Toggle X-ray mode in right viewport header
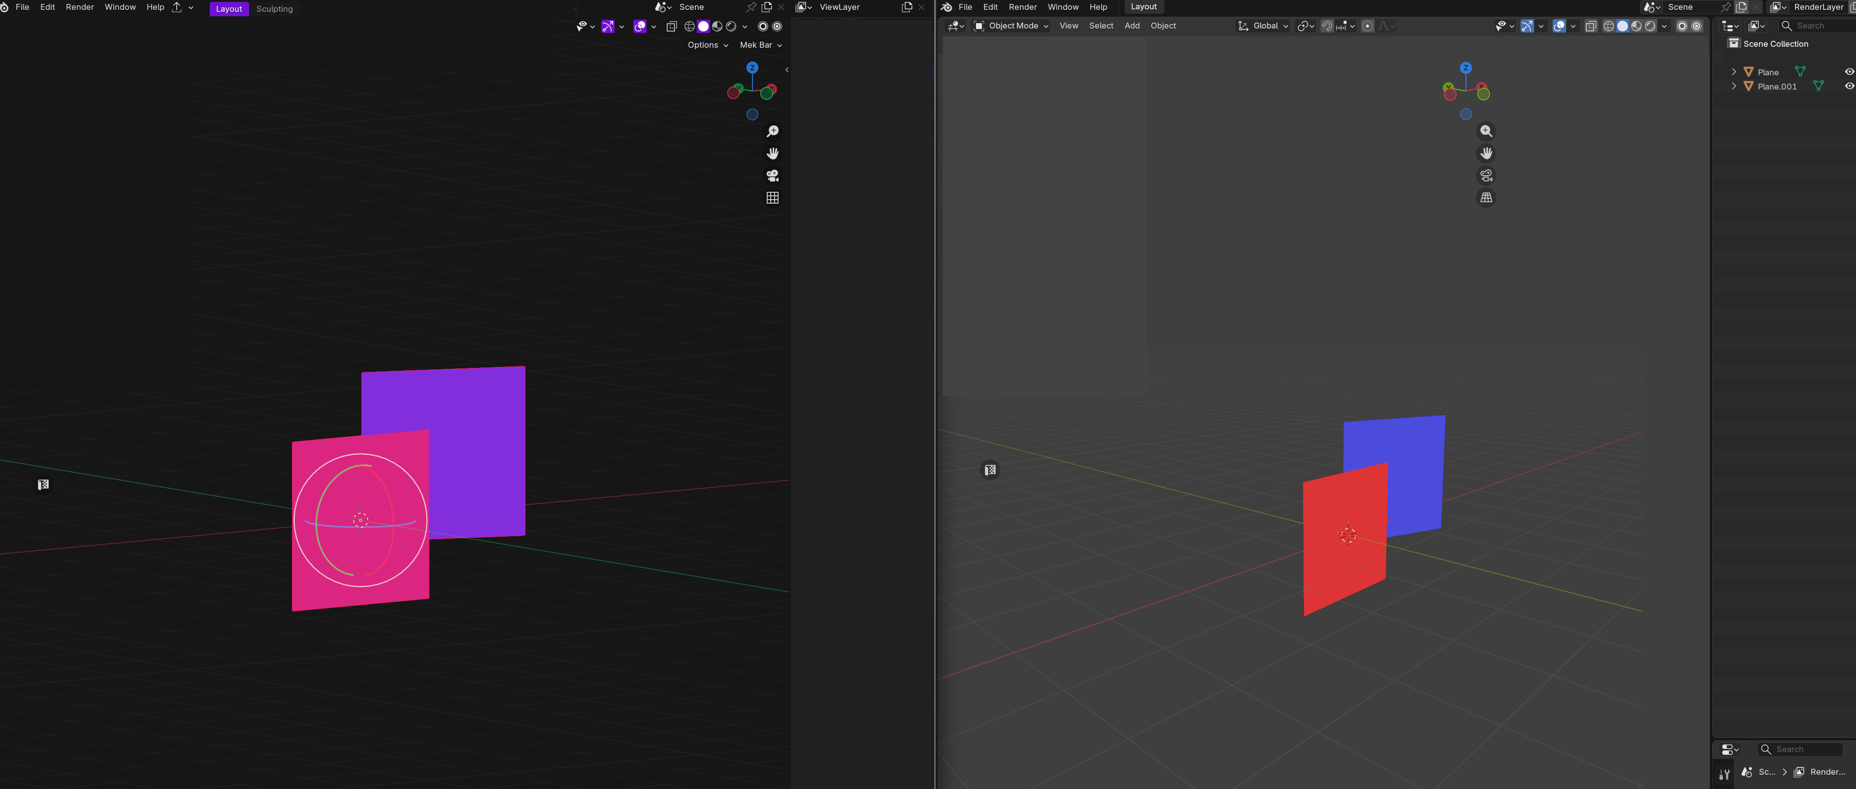The height and width of the screenshot is (789, 1856). coord(1591,26)
